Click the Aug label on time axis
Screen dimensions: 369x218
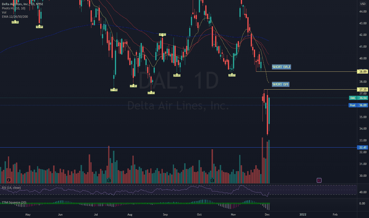point(130,214)
